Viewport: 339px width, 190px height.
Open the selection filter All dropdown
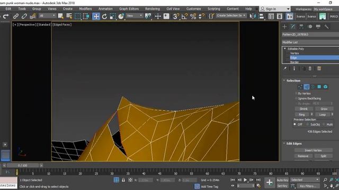(x=47, y=16)
